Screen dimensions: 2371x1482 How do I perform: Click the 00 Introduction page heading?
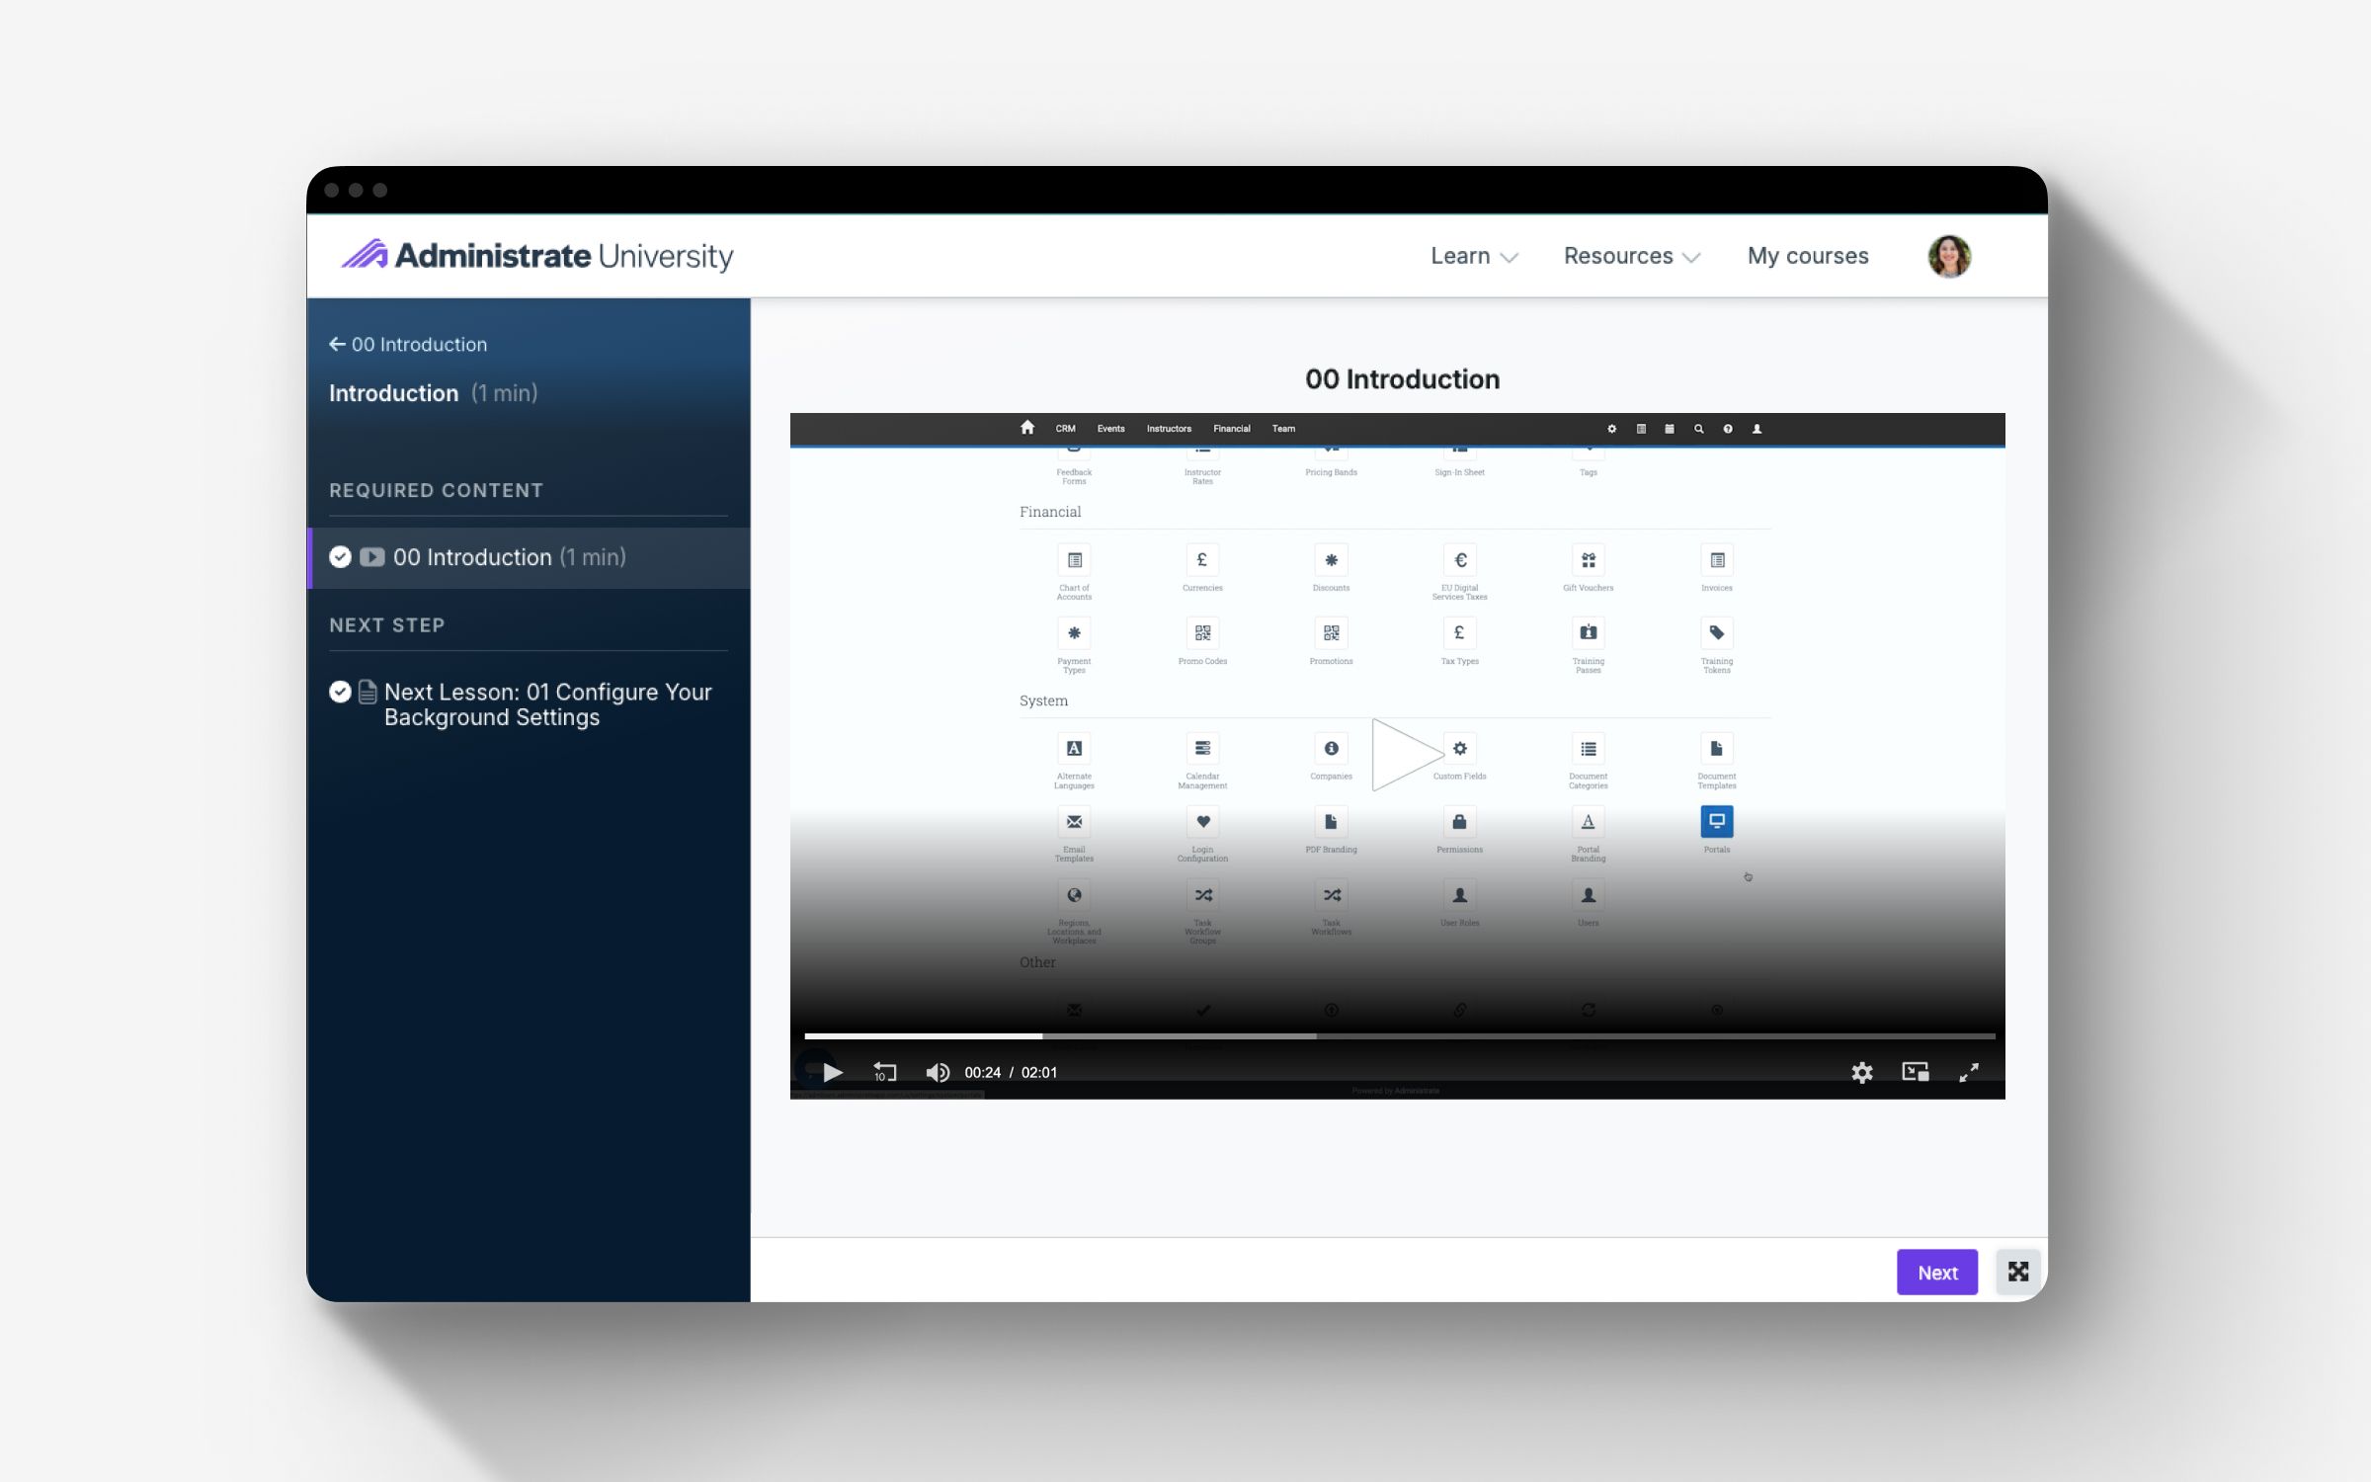(1402, 379)
